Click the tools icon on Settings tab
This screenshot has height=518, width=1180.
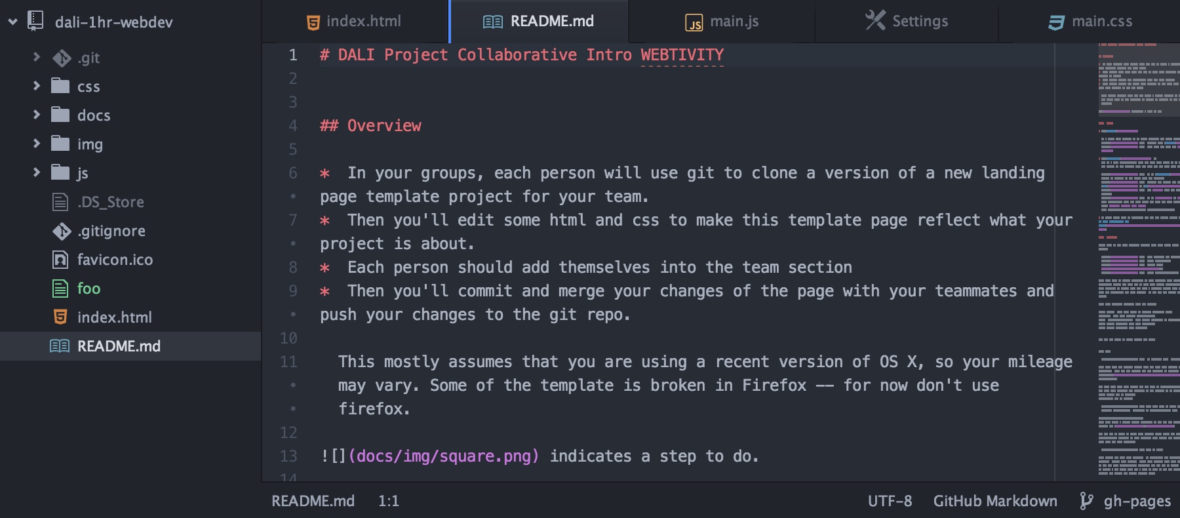[x=875, y=20]
